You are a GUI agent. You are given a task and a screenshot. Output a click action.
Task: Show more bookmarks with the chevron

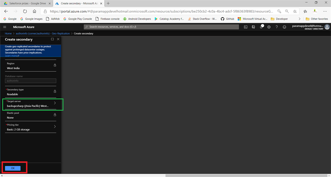click(x=299, y=19)
